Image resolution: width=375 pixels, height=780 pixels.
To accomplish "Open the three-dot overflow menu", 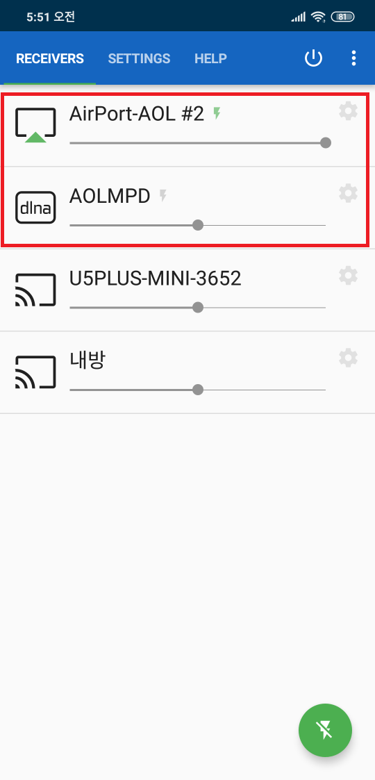I will 353,58.
